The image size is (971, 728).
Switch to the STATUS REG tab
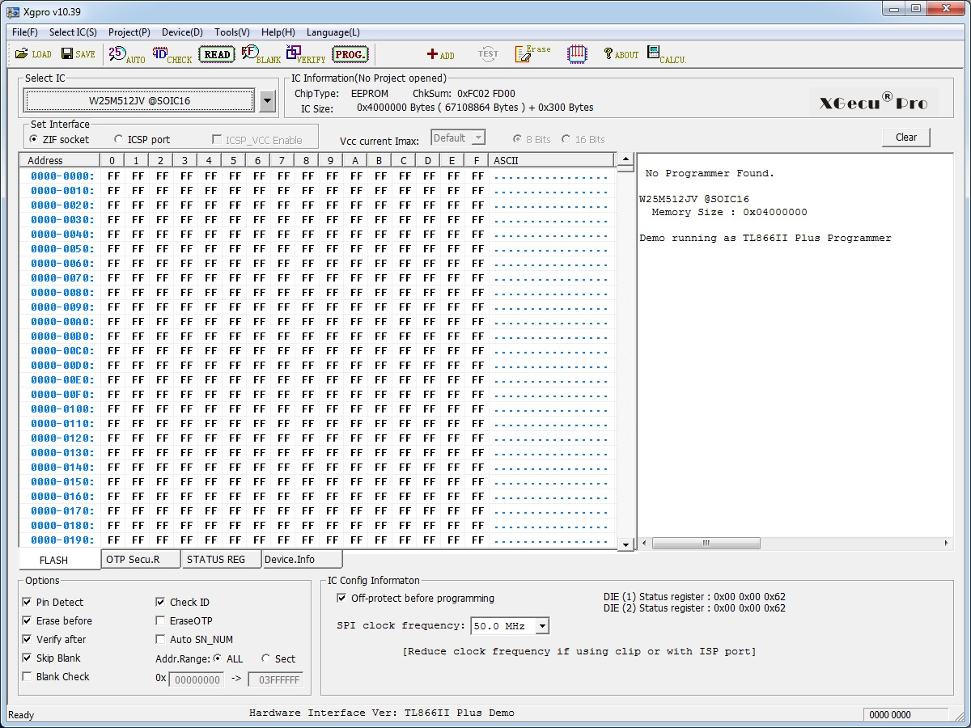tap(215, 560)
